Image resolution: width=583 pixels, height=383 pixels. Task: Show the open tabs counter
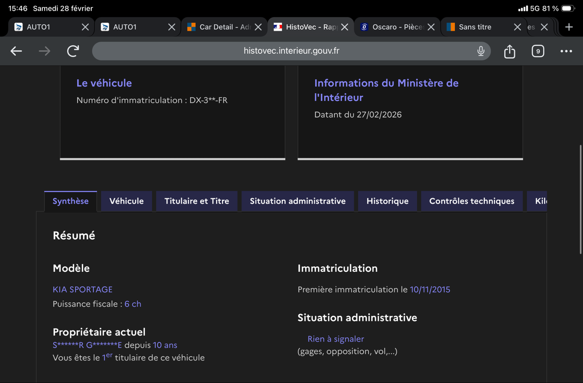point(538,51)
